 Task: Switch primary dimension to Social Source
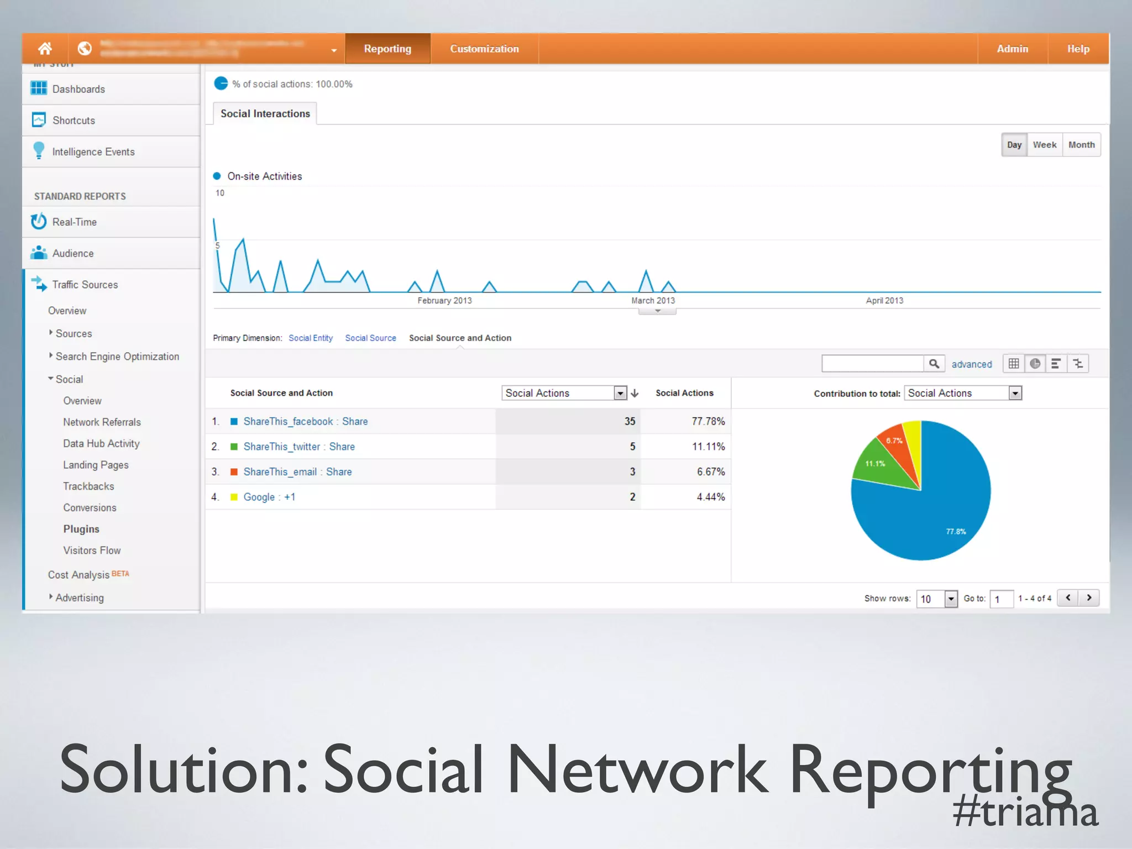[x=371, y=338]
